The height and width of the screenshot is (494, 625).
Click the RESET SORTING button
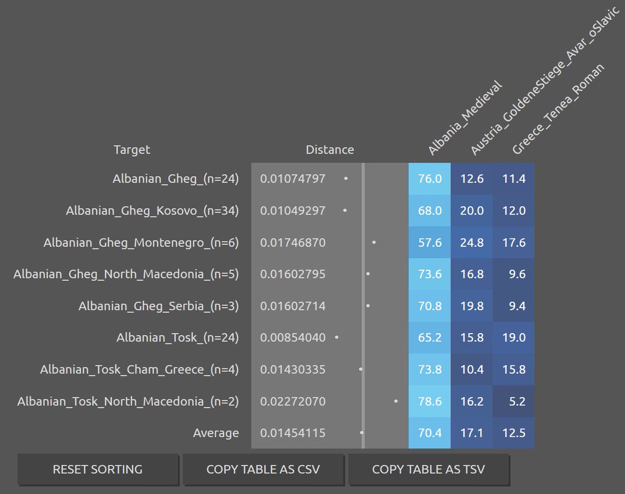coord(97,469)
